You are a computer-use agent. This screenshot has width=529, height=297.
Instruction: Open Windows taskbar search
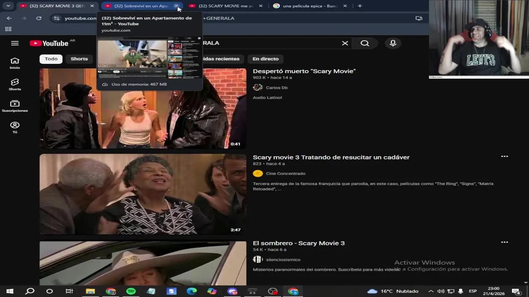coord(30,291)
